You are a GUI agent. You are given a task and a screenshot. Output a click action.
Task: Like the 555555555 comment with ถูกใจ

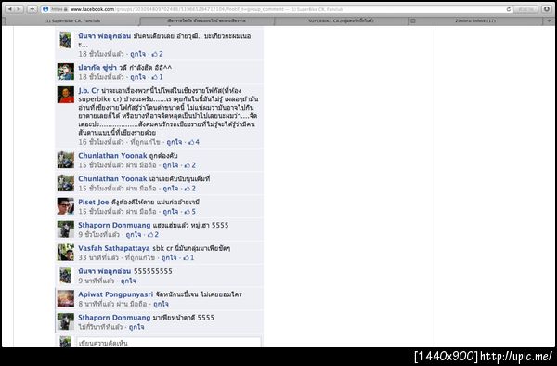[128, 281]
